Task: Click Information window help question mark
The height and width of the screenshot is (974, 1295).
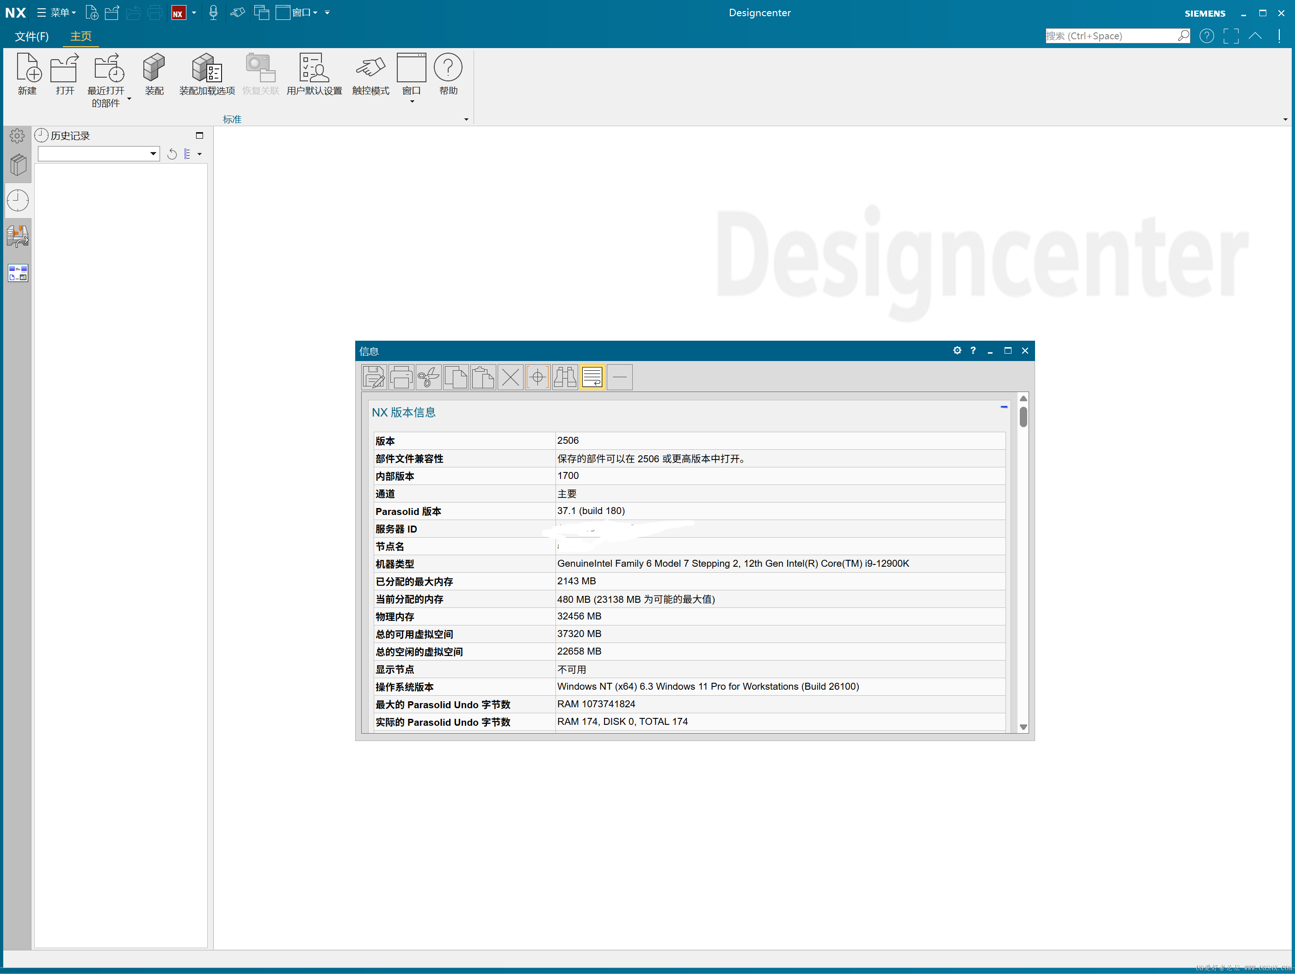Action: point(973,350)
